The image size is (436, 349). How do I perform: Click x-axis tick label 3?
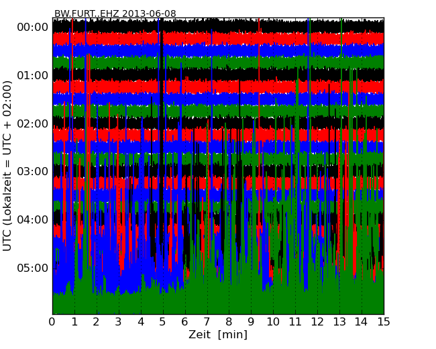119,322
